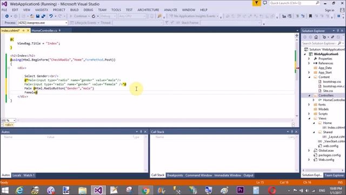Click the feedback speech-bubble icon
Viewport: 346px width, 195px height.
265,3
